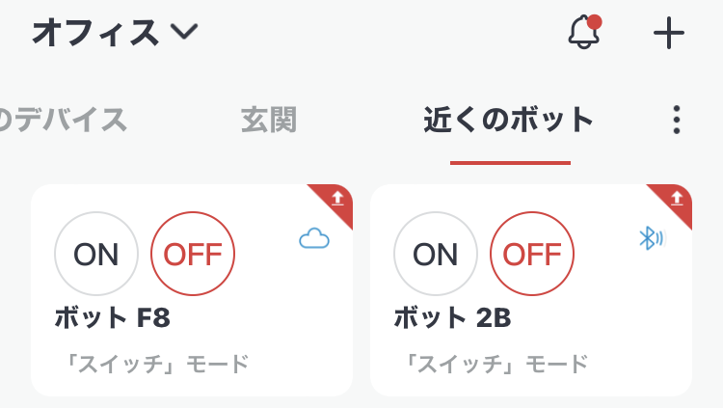Click 「スイッチ」モード label under ボット 2B

coord(492,365)
